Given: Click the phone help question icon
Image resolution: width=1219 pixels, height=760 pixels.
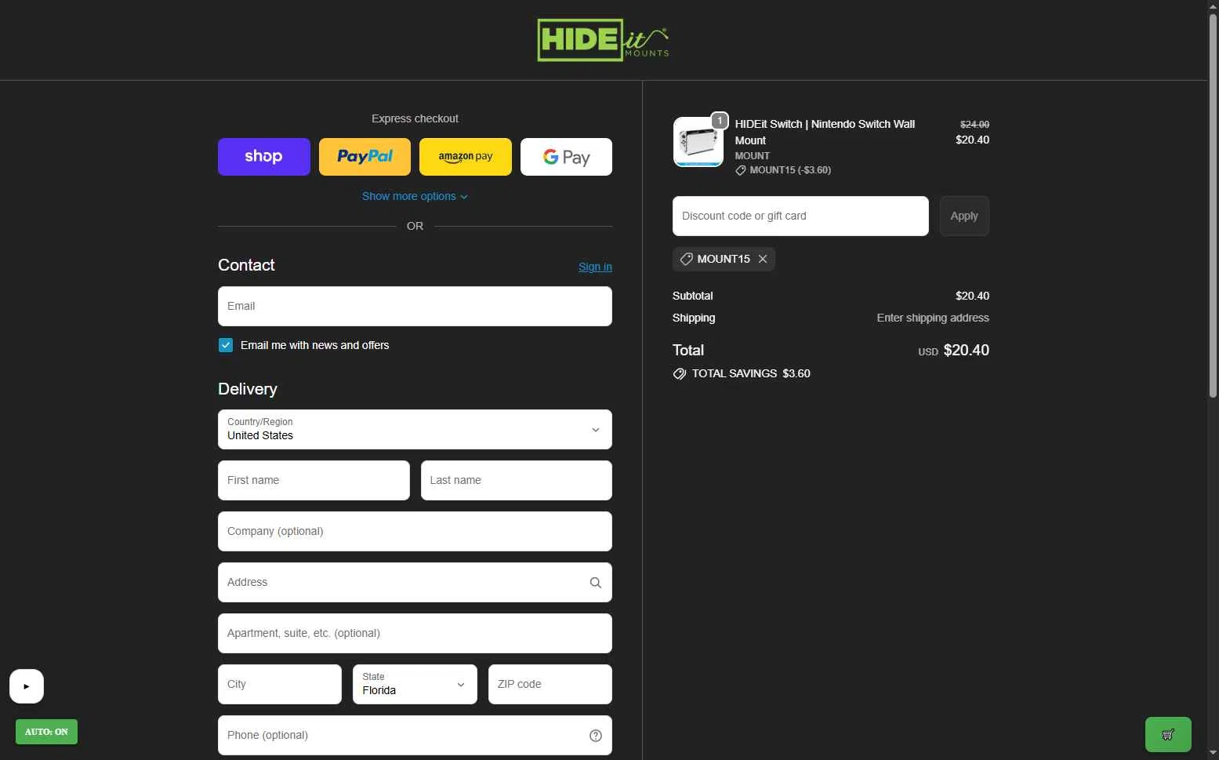Looking at the screenshot, I should 596,736.
